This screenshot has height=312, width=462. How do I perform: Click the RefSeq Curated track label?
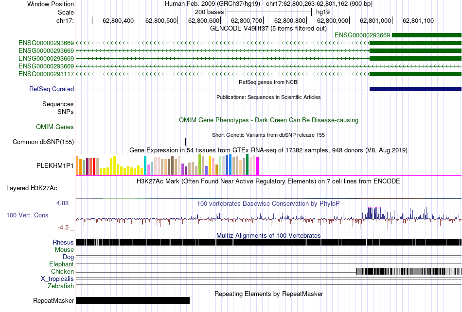(x=51, y=89)
